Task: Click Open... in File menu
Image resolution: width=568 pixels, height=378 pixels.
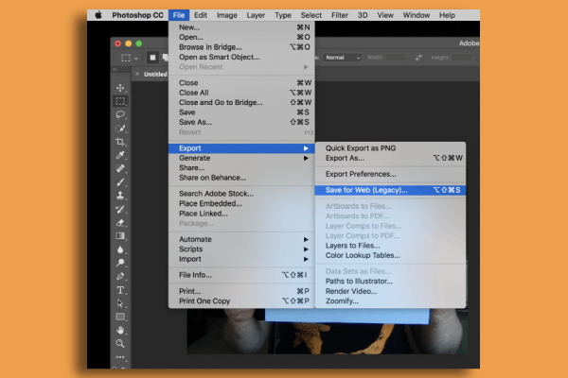Action: (x=241, y=37)
